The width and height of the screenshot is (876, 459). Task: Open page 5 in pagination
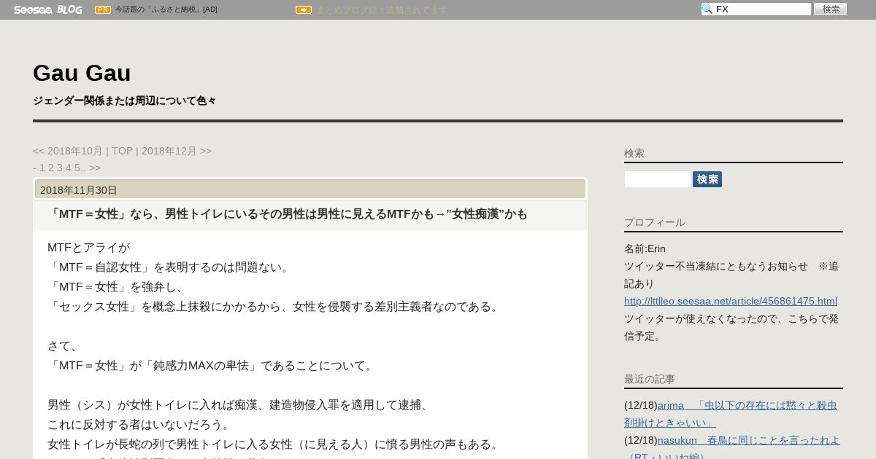tap(77, 168)
